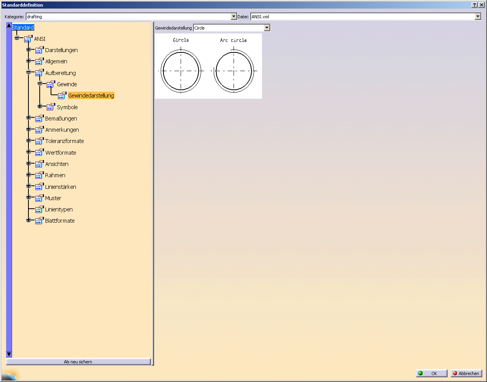This screenshot has width=487, height=382.
Task: Click the help question mark icon
Action: point(474,5)
